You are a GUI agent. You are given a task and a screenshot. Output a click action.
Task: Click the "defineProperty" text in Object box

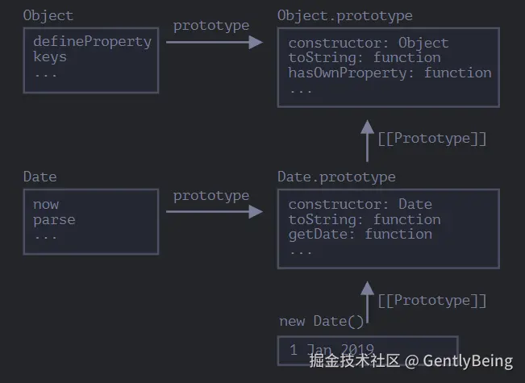tap(92, 42)
